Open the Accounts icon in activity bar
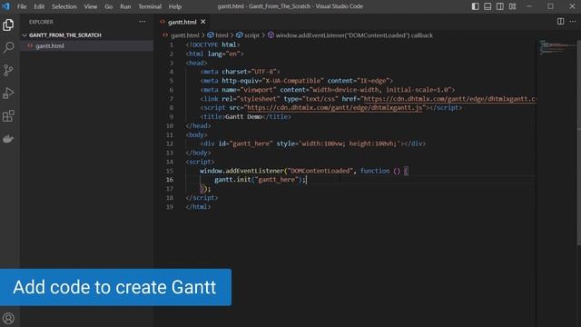The image size is (581, 327). [8, 318]
